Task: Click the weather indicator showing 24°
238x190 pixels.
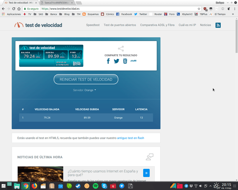Action: point(217,186)
